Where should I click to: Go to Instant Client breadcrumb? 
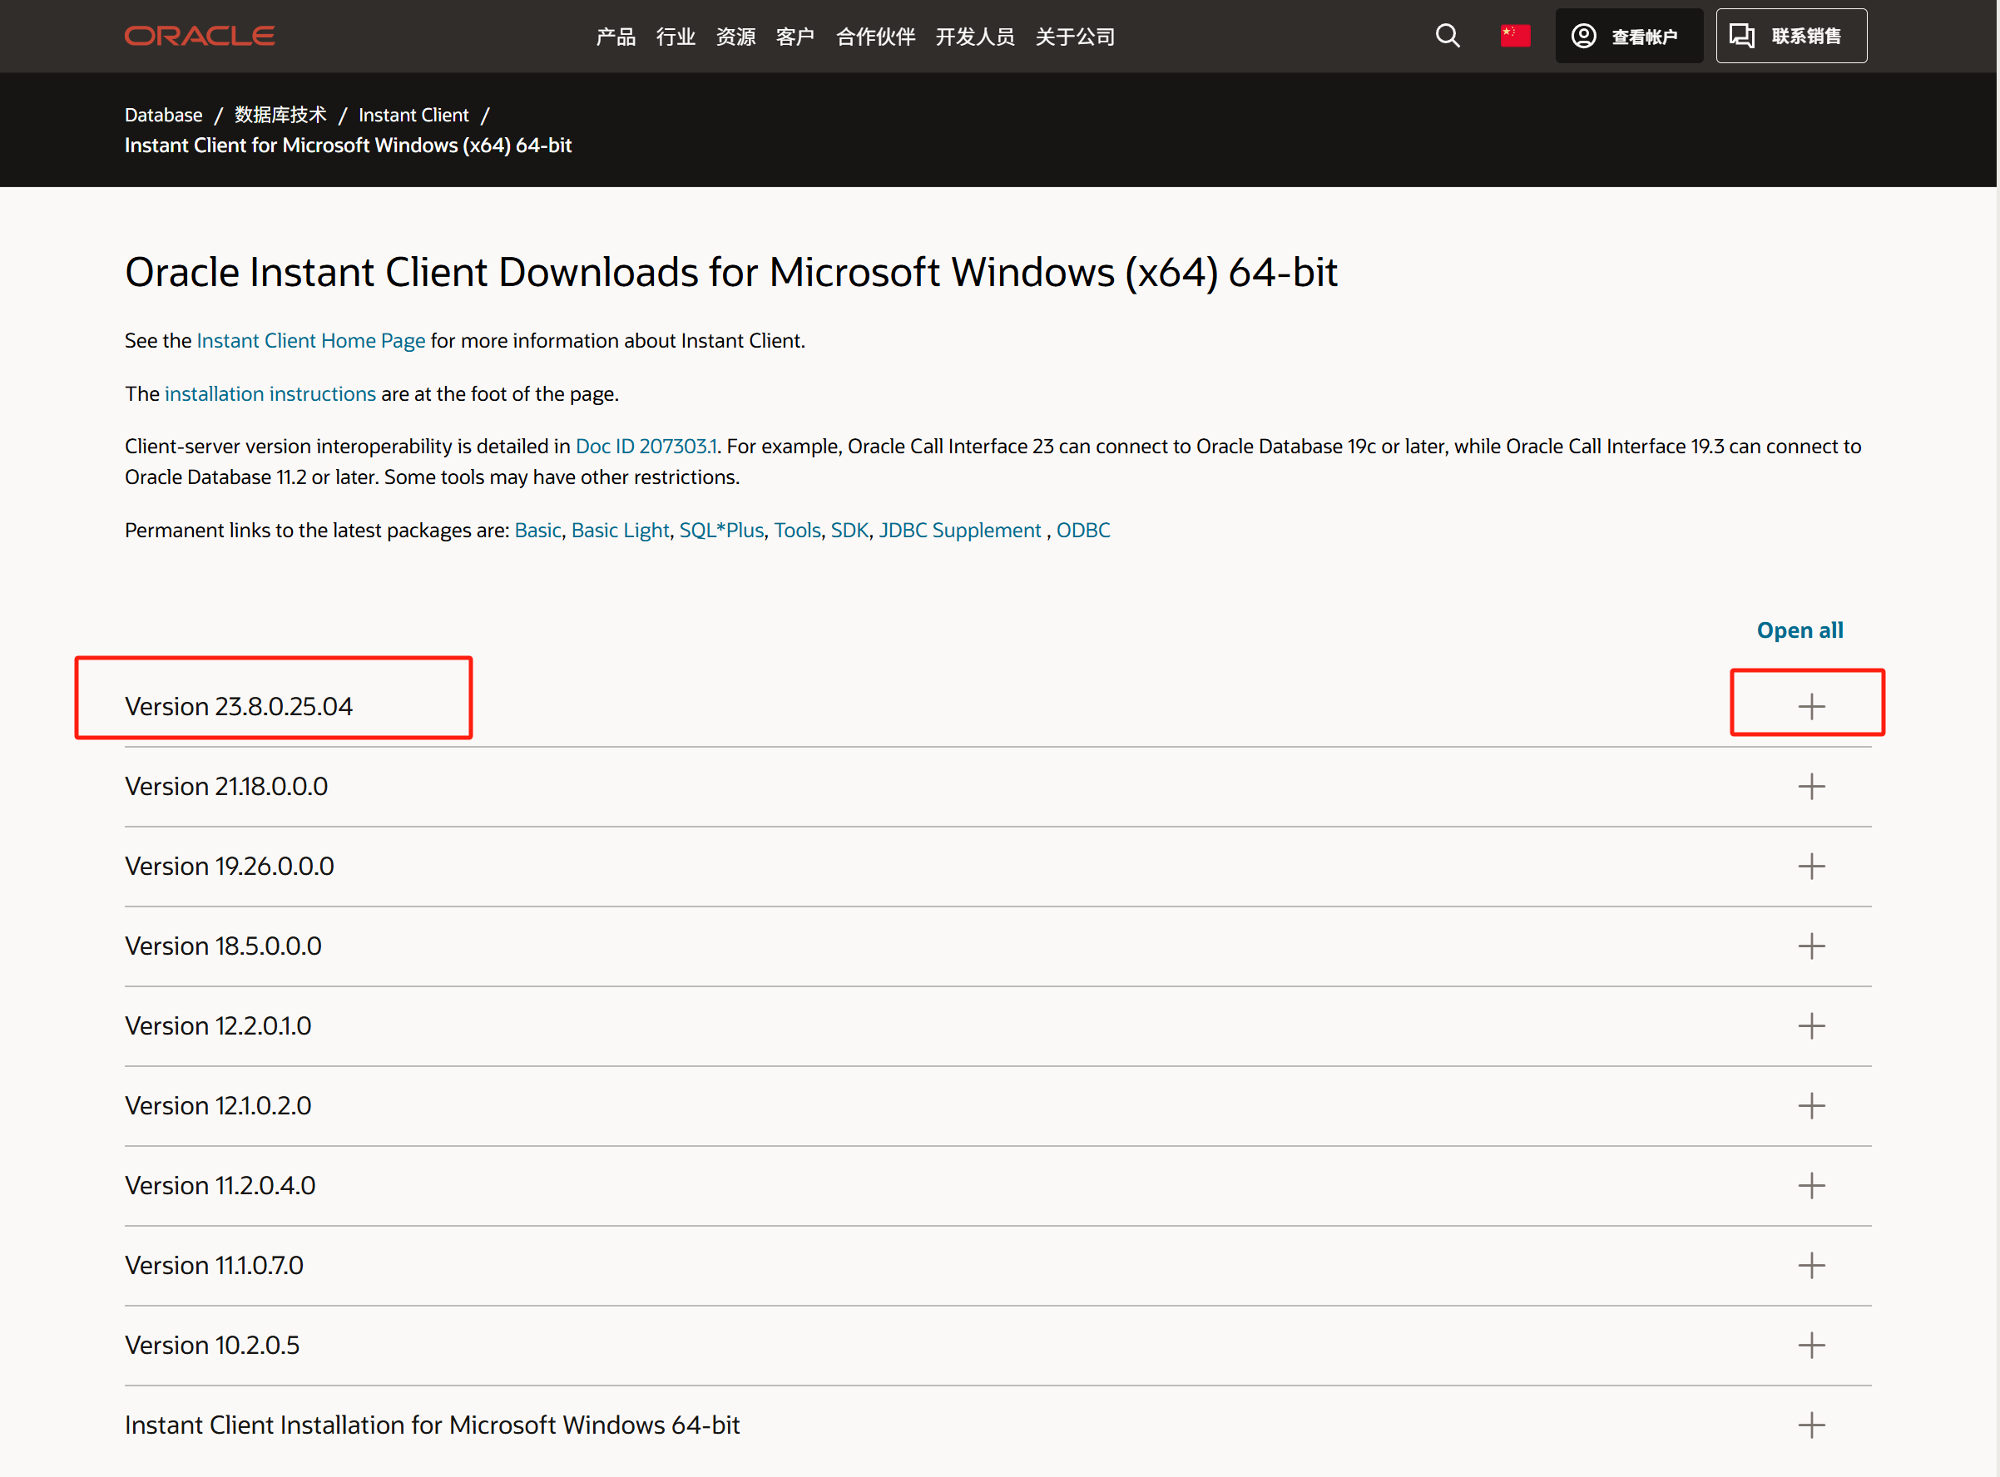(413, 115)
